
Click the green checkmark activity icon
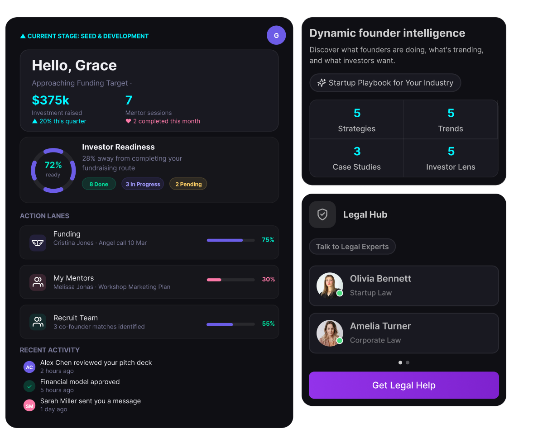(x=29, y=386)
